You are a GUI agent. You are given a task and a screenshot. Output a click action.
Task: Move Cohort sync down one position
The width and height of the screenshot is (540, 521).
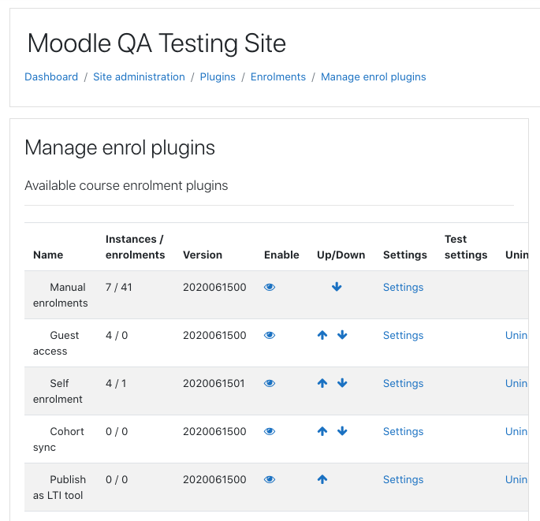pos(342,431)
